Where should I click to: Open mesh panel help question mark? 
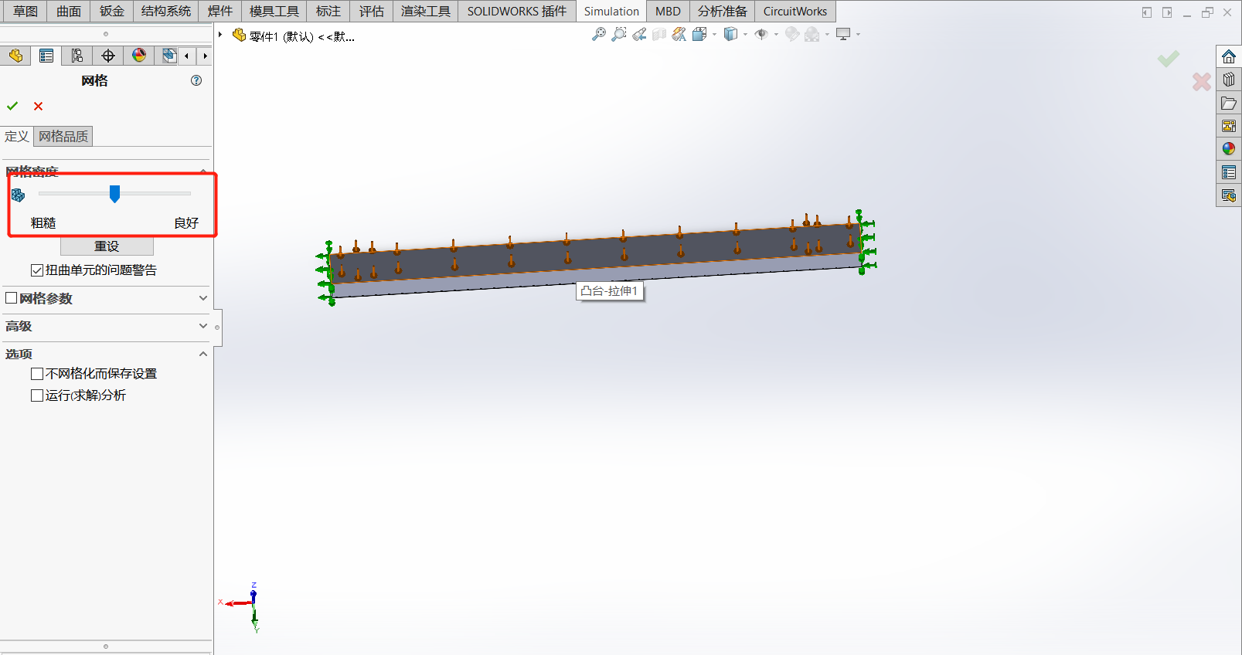(196, 80)
